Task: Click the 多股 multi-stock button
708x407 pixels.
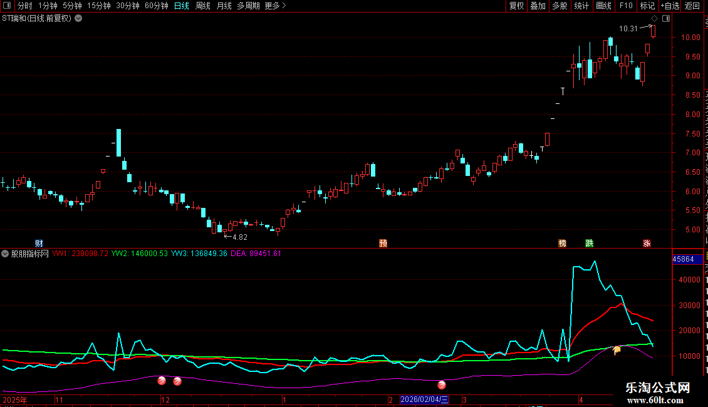Action: [x=560, y=6]
